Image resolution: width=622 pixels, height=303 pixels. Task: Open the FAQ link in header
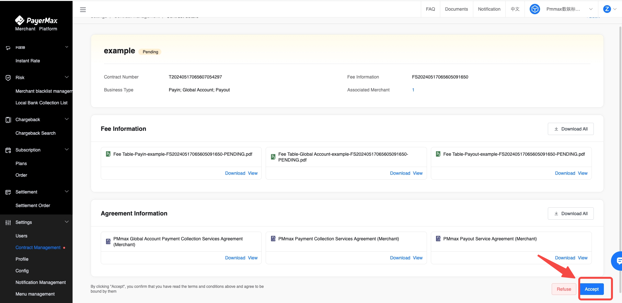(x=431, y=9)
